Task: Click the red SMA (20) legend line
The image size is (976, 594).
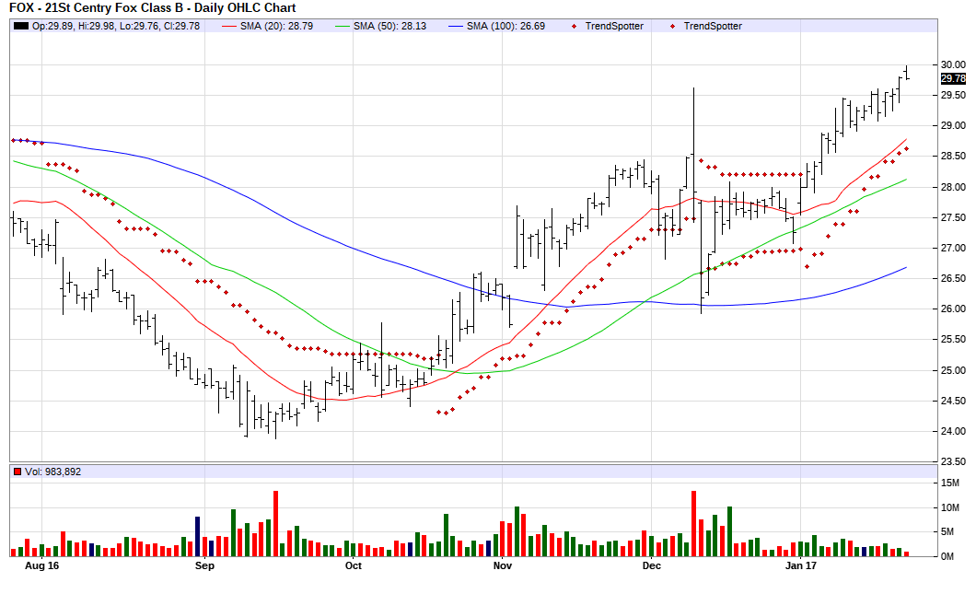Action: pos(229,26)
